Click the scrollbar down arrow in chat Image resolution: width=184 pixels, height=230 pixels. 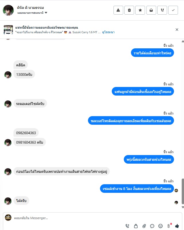183,207
